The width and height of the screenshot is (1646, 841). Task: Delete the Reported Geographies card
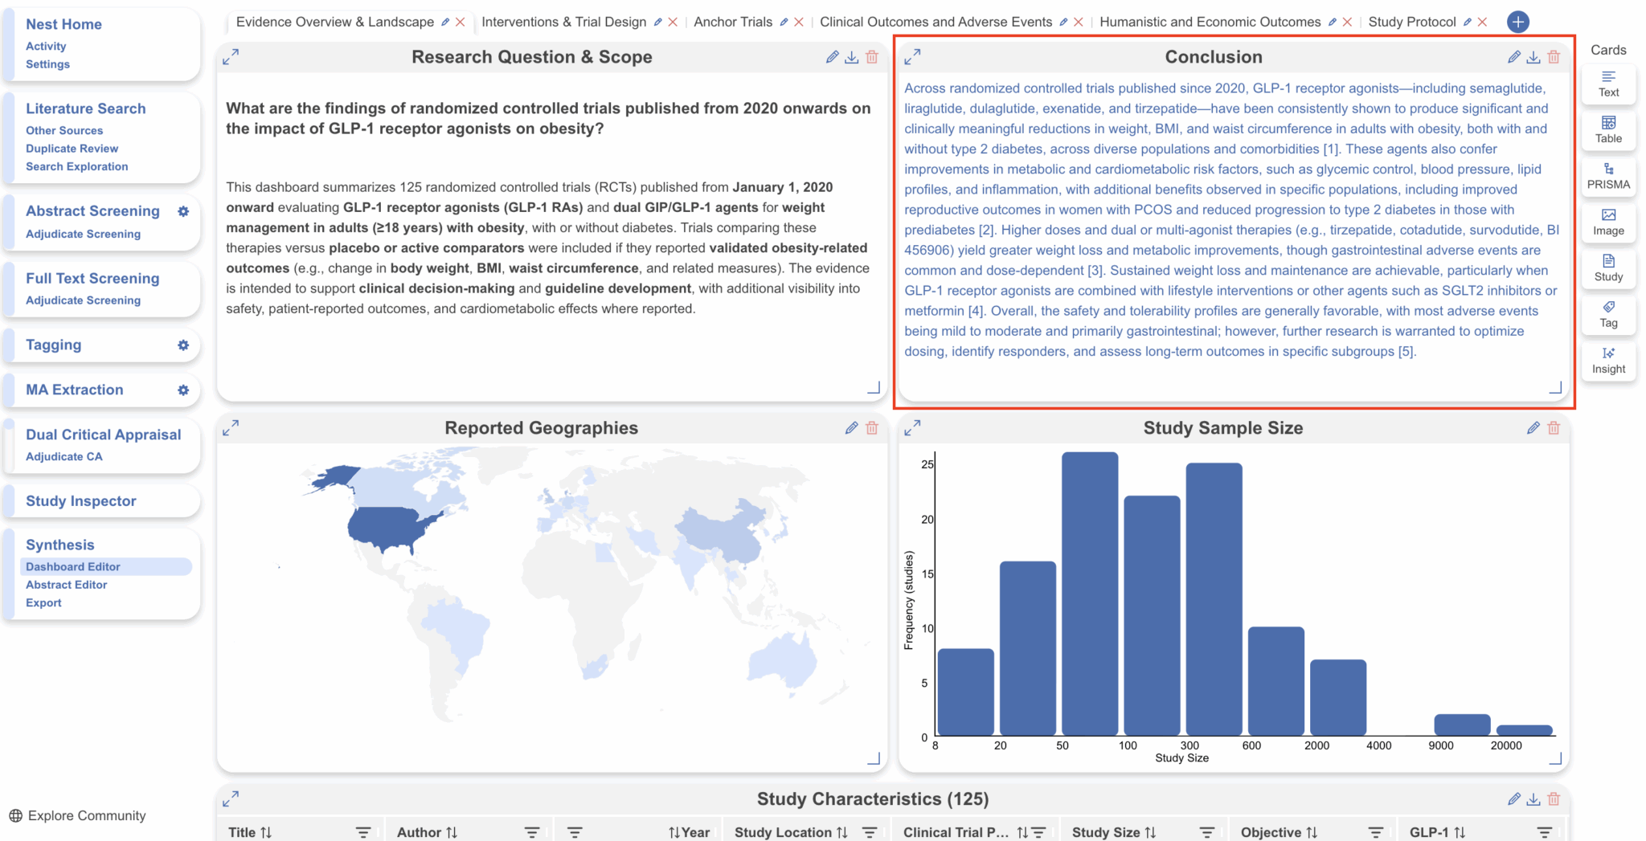872,428
